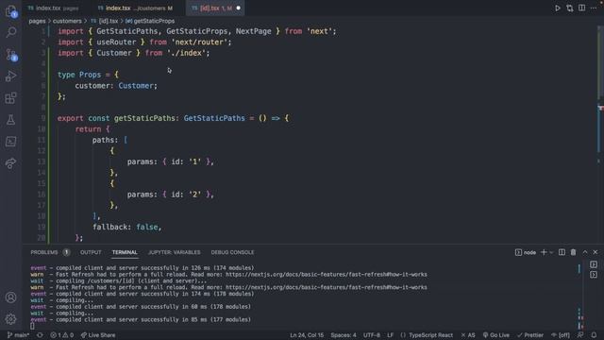Viewport: 604px width, 340px height.
Task: Click the top terminal side icon under close button
Action: coord(594,264)
